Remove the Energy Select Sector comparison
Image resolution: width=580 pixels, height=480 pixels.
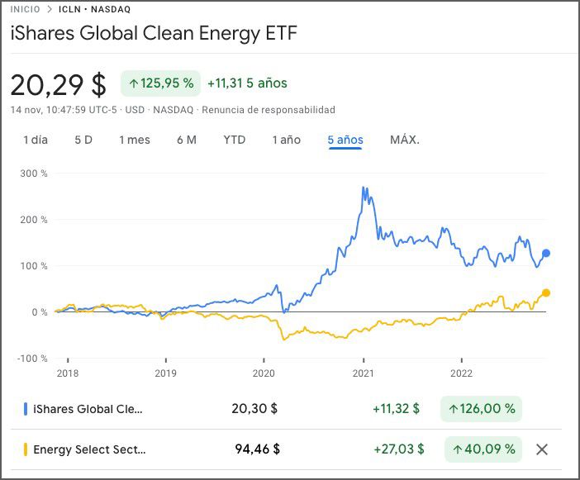(542, 449)
